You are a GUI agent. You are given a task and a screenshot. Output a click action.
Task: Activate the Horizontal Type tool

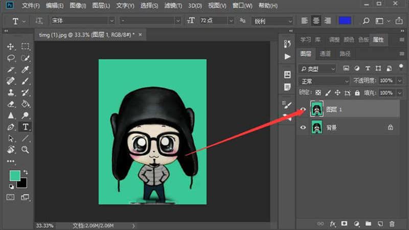(25, 127)
